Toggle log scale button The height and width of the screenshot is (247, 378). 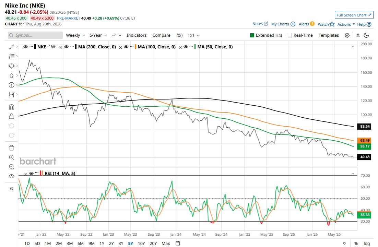(366, 243)
